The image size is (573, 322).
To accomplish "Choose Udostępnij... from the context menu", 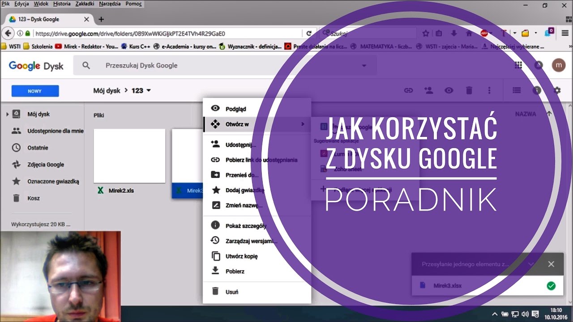I will point(257,144).
